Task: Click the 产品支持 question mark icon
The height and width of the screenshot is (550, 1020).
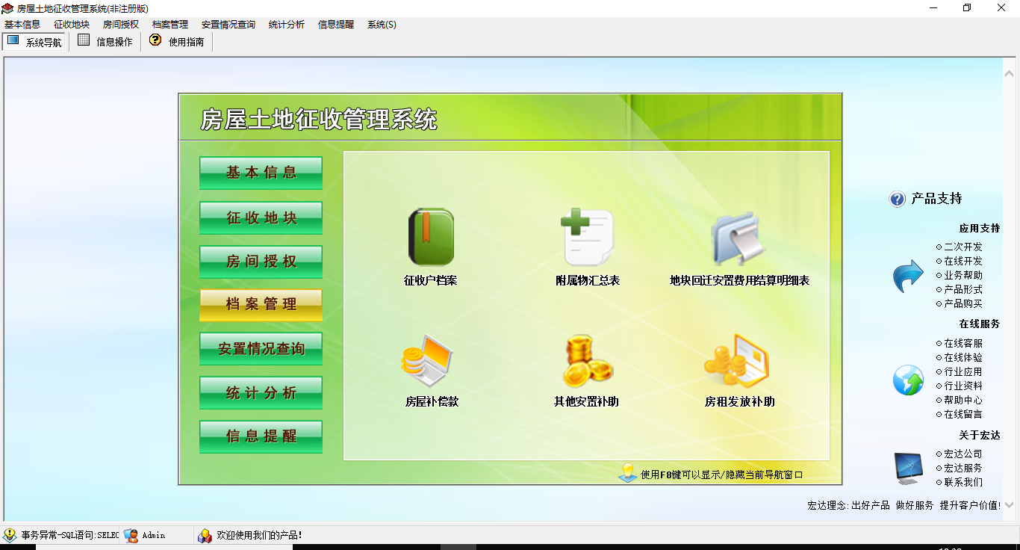Action: click(897, 200)
